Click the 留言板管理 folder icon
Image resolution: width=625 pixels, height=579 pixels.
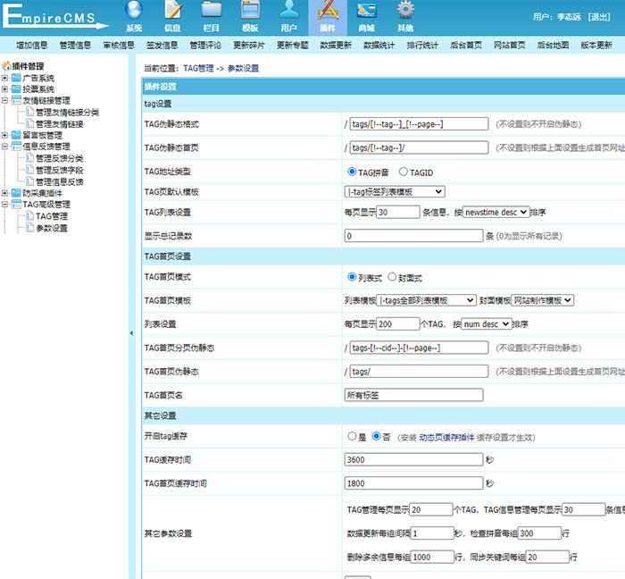click(16, 135)
